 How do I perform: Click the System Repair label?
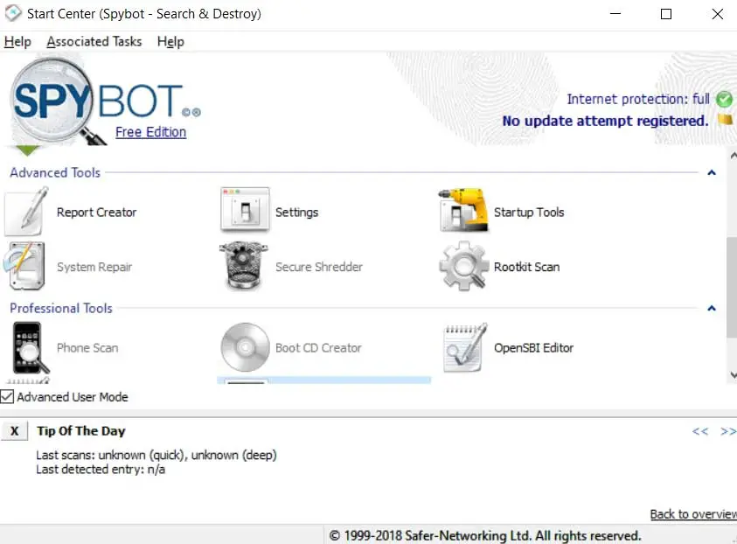coord(94,267)
